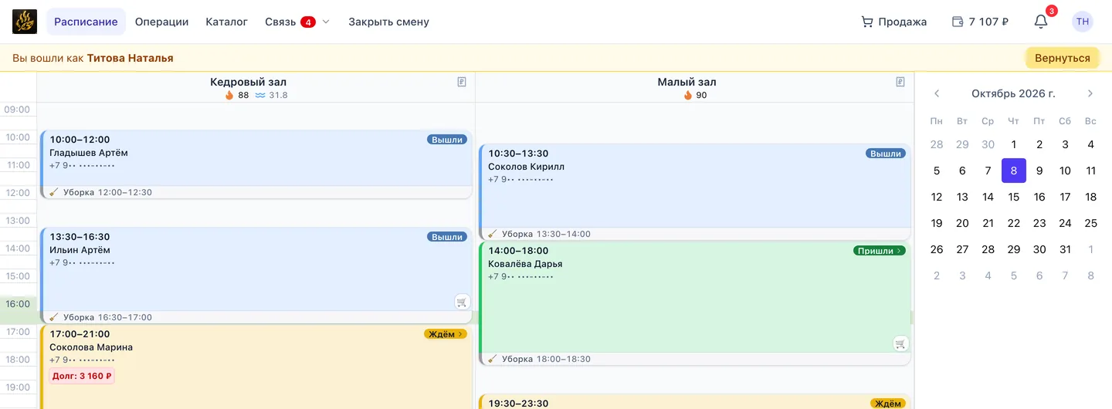This screenshot has width=1112, height=409.
Task: Click Ждём status on 19:30–23:30 booking
Action: click(888, 404)
